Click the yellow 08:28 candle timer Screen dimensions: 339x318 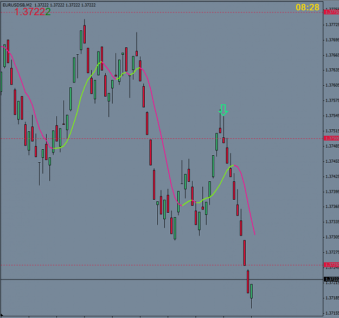coord(307,8)
